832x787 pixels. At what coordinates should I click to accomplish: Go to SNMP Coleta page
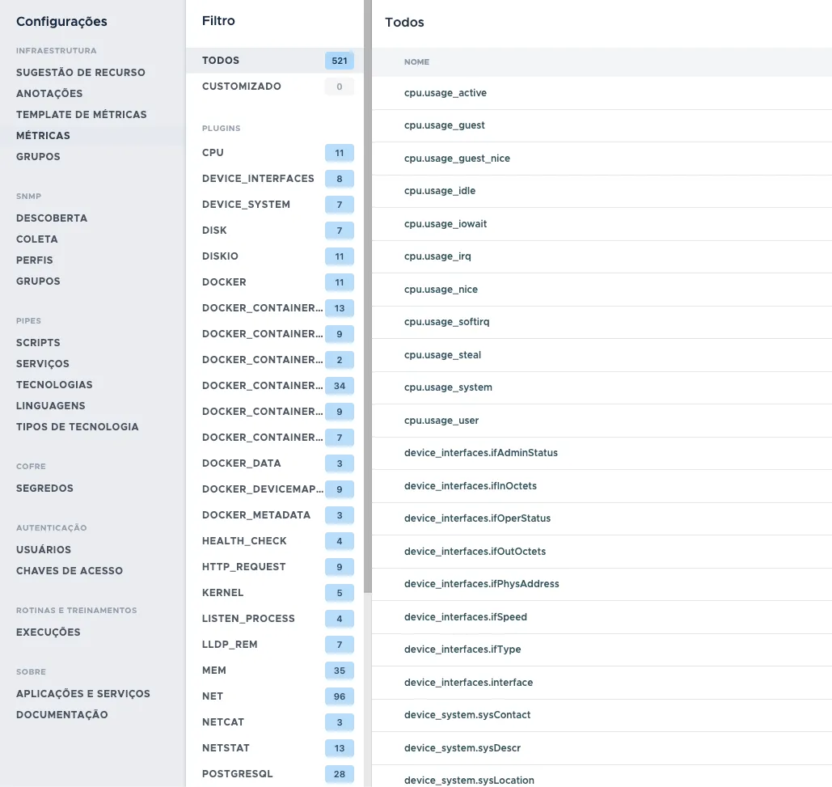(x=36, y=239)
